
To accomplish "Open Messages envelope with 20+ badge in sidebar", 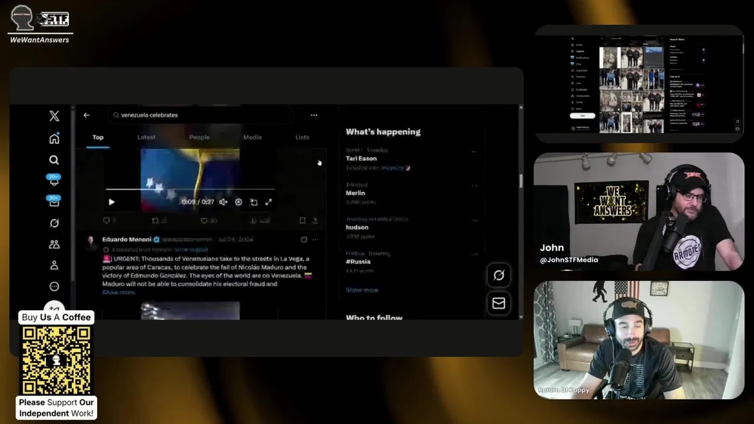I will coord(54,201).
